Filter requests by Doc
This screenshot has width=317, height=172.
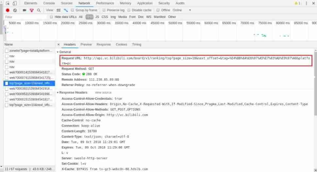coord(141,17)
